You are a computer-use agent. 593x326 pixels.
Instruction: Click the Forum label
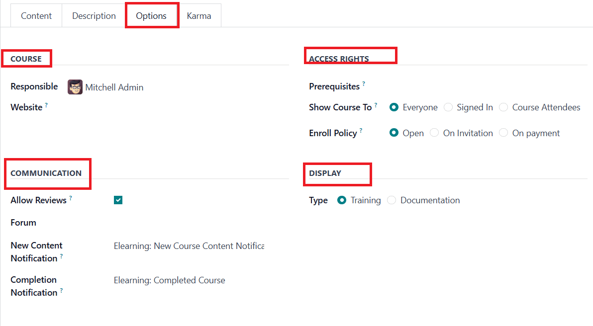(x=23, y=223)
